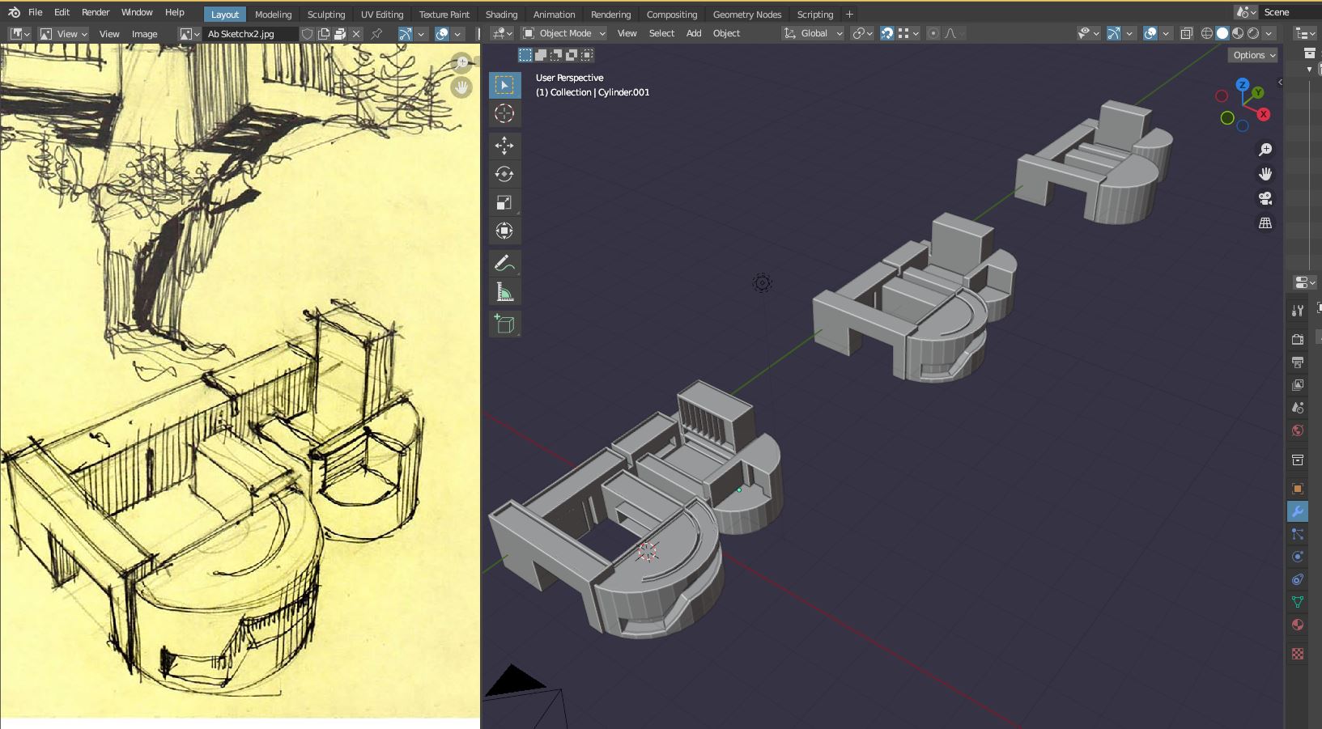The height and width of the screenshot is (729, 1322).
Task: Open the pivot point dropdown
Action: (x=862, y=33)
